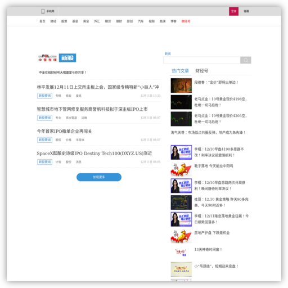Open 李槿:12/11降息落地黄金狂飙 article
Image resolution: width=288 pixels, height=288 pixels.
222,219
